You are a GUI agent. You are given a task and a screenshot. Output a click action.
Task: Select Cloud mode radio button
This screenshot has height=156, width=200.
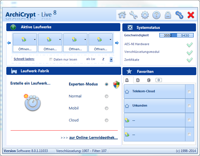pyautogui.click(x=107, y=120)
